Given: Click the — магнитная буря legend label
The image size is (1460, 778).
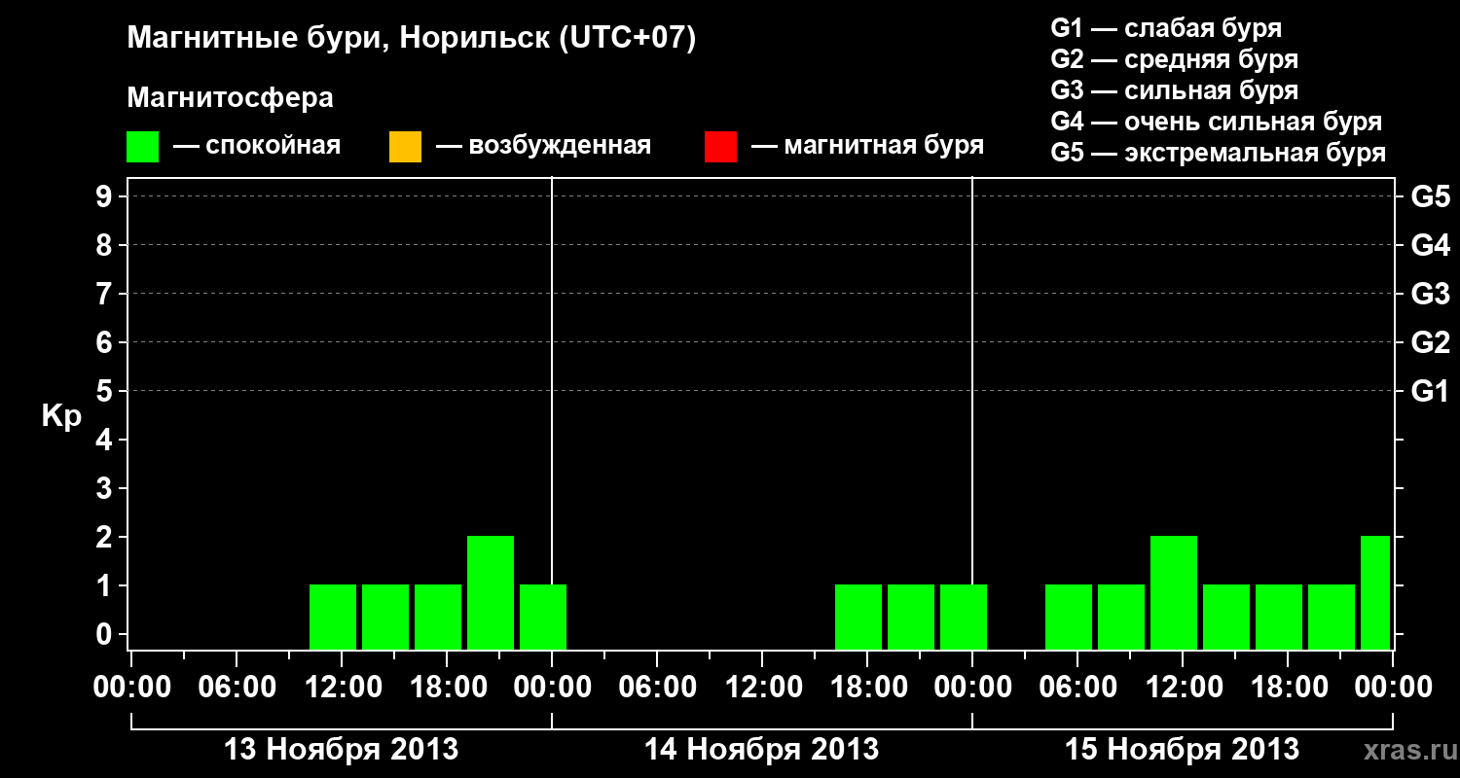Looking at the screenshot, I should [x=868, y=146].
